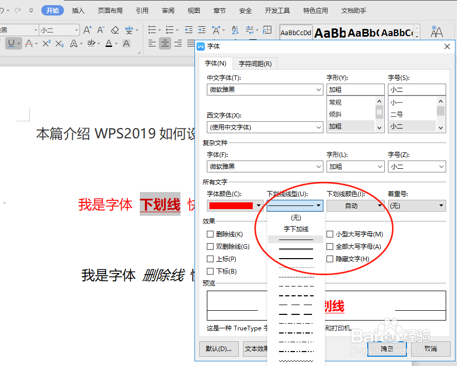Expand 中文字体 dropdown showing 微软雅黑
457x366 pixels.
pos(319,90)
